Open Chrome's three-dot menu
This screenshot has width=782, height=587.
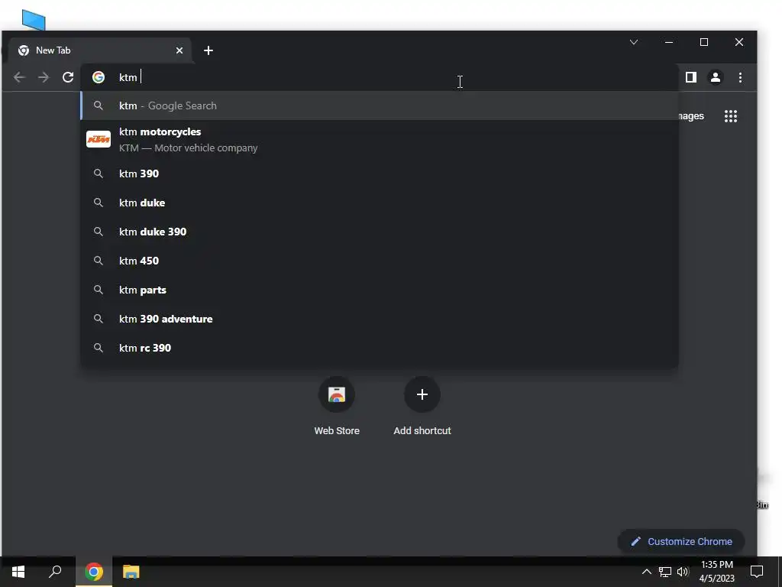740,77
